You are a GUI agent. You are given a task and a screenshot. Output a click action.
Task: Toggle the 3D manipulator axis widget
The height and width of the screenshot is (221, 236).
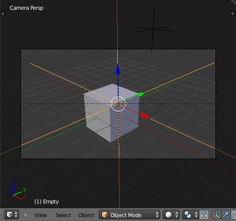216,215
